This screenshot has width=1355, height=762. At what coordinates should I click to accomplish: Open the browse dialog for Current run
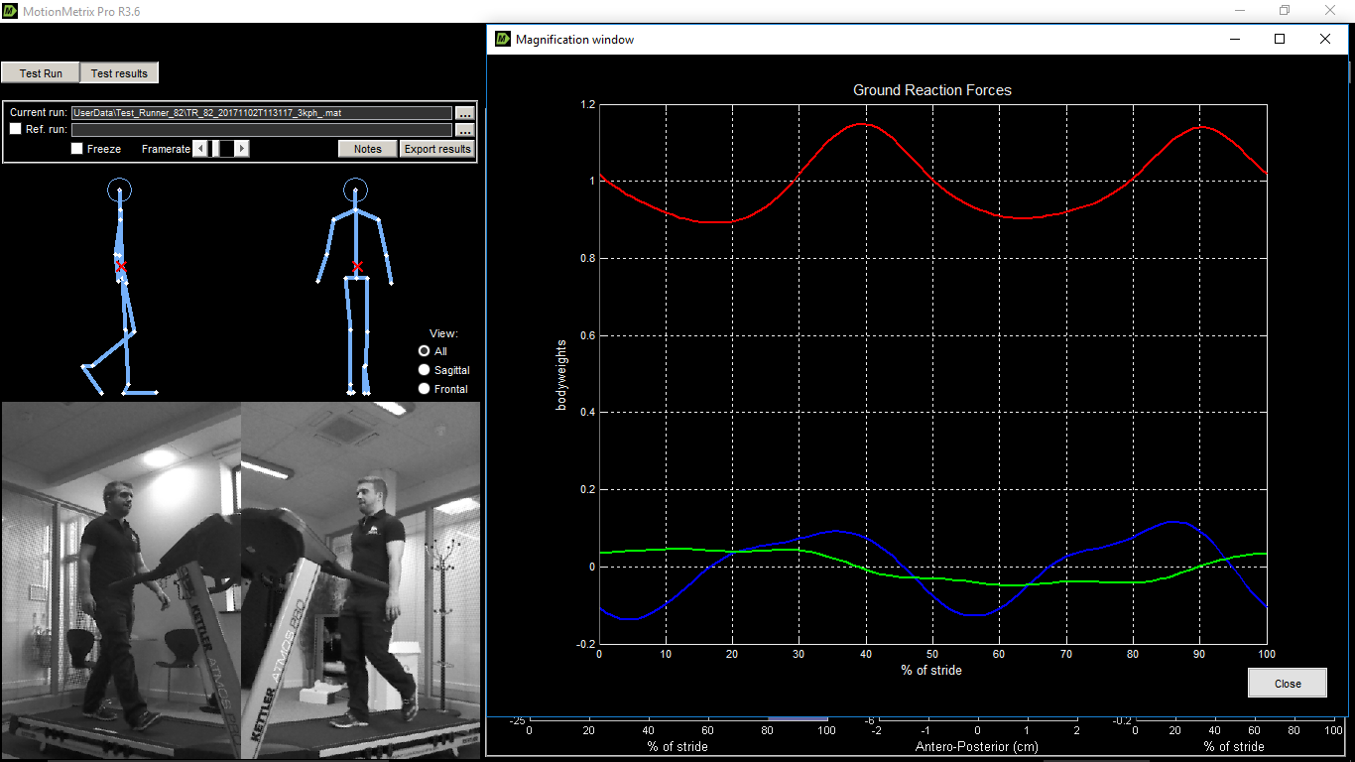pos(464,112)
